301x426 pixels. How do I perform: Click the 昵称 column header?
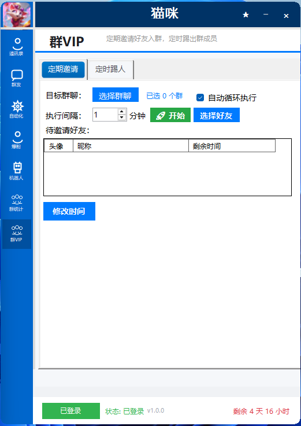tap(131, 146)
